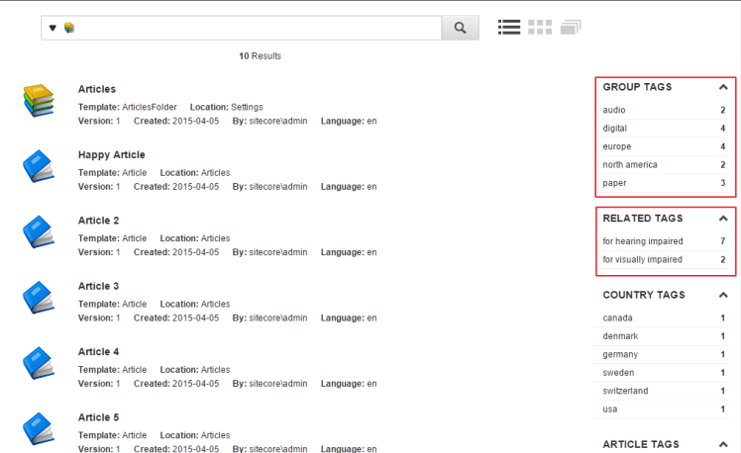The image size is (741, 453).
Task: Switch to list view layout
Action: (509, 28)
